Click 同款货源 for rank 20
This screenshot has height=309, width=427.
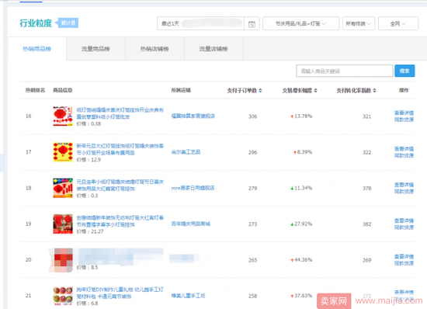pos(404,263)
